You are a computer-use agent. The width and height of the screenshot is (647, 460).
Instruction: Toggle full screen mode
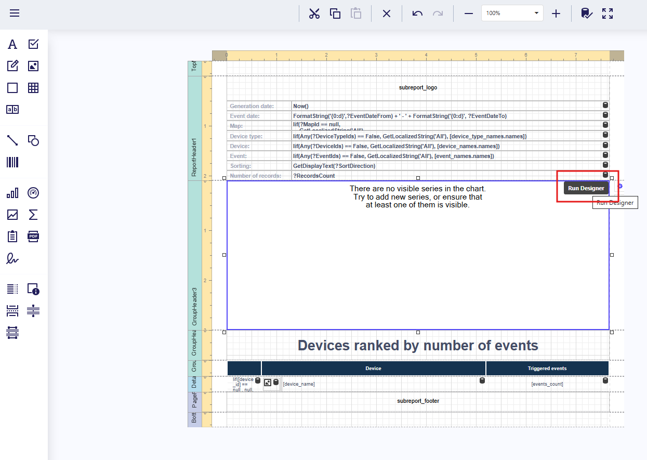click(608, 14)
